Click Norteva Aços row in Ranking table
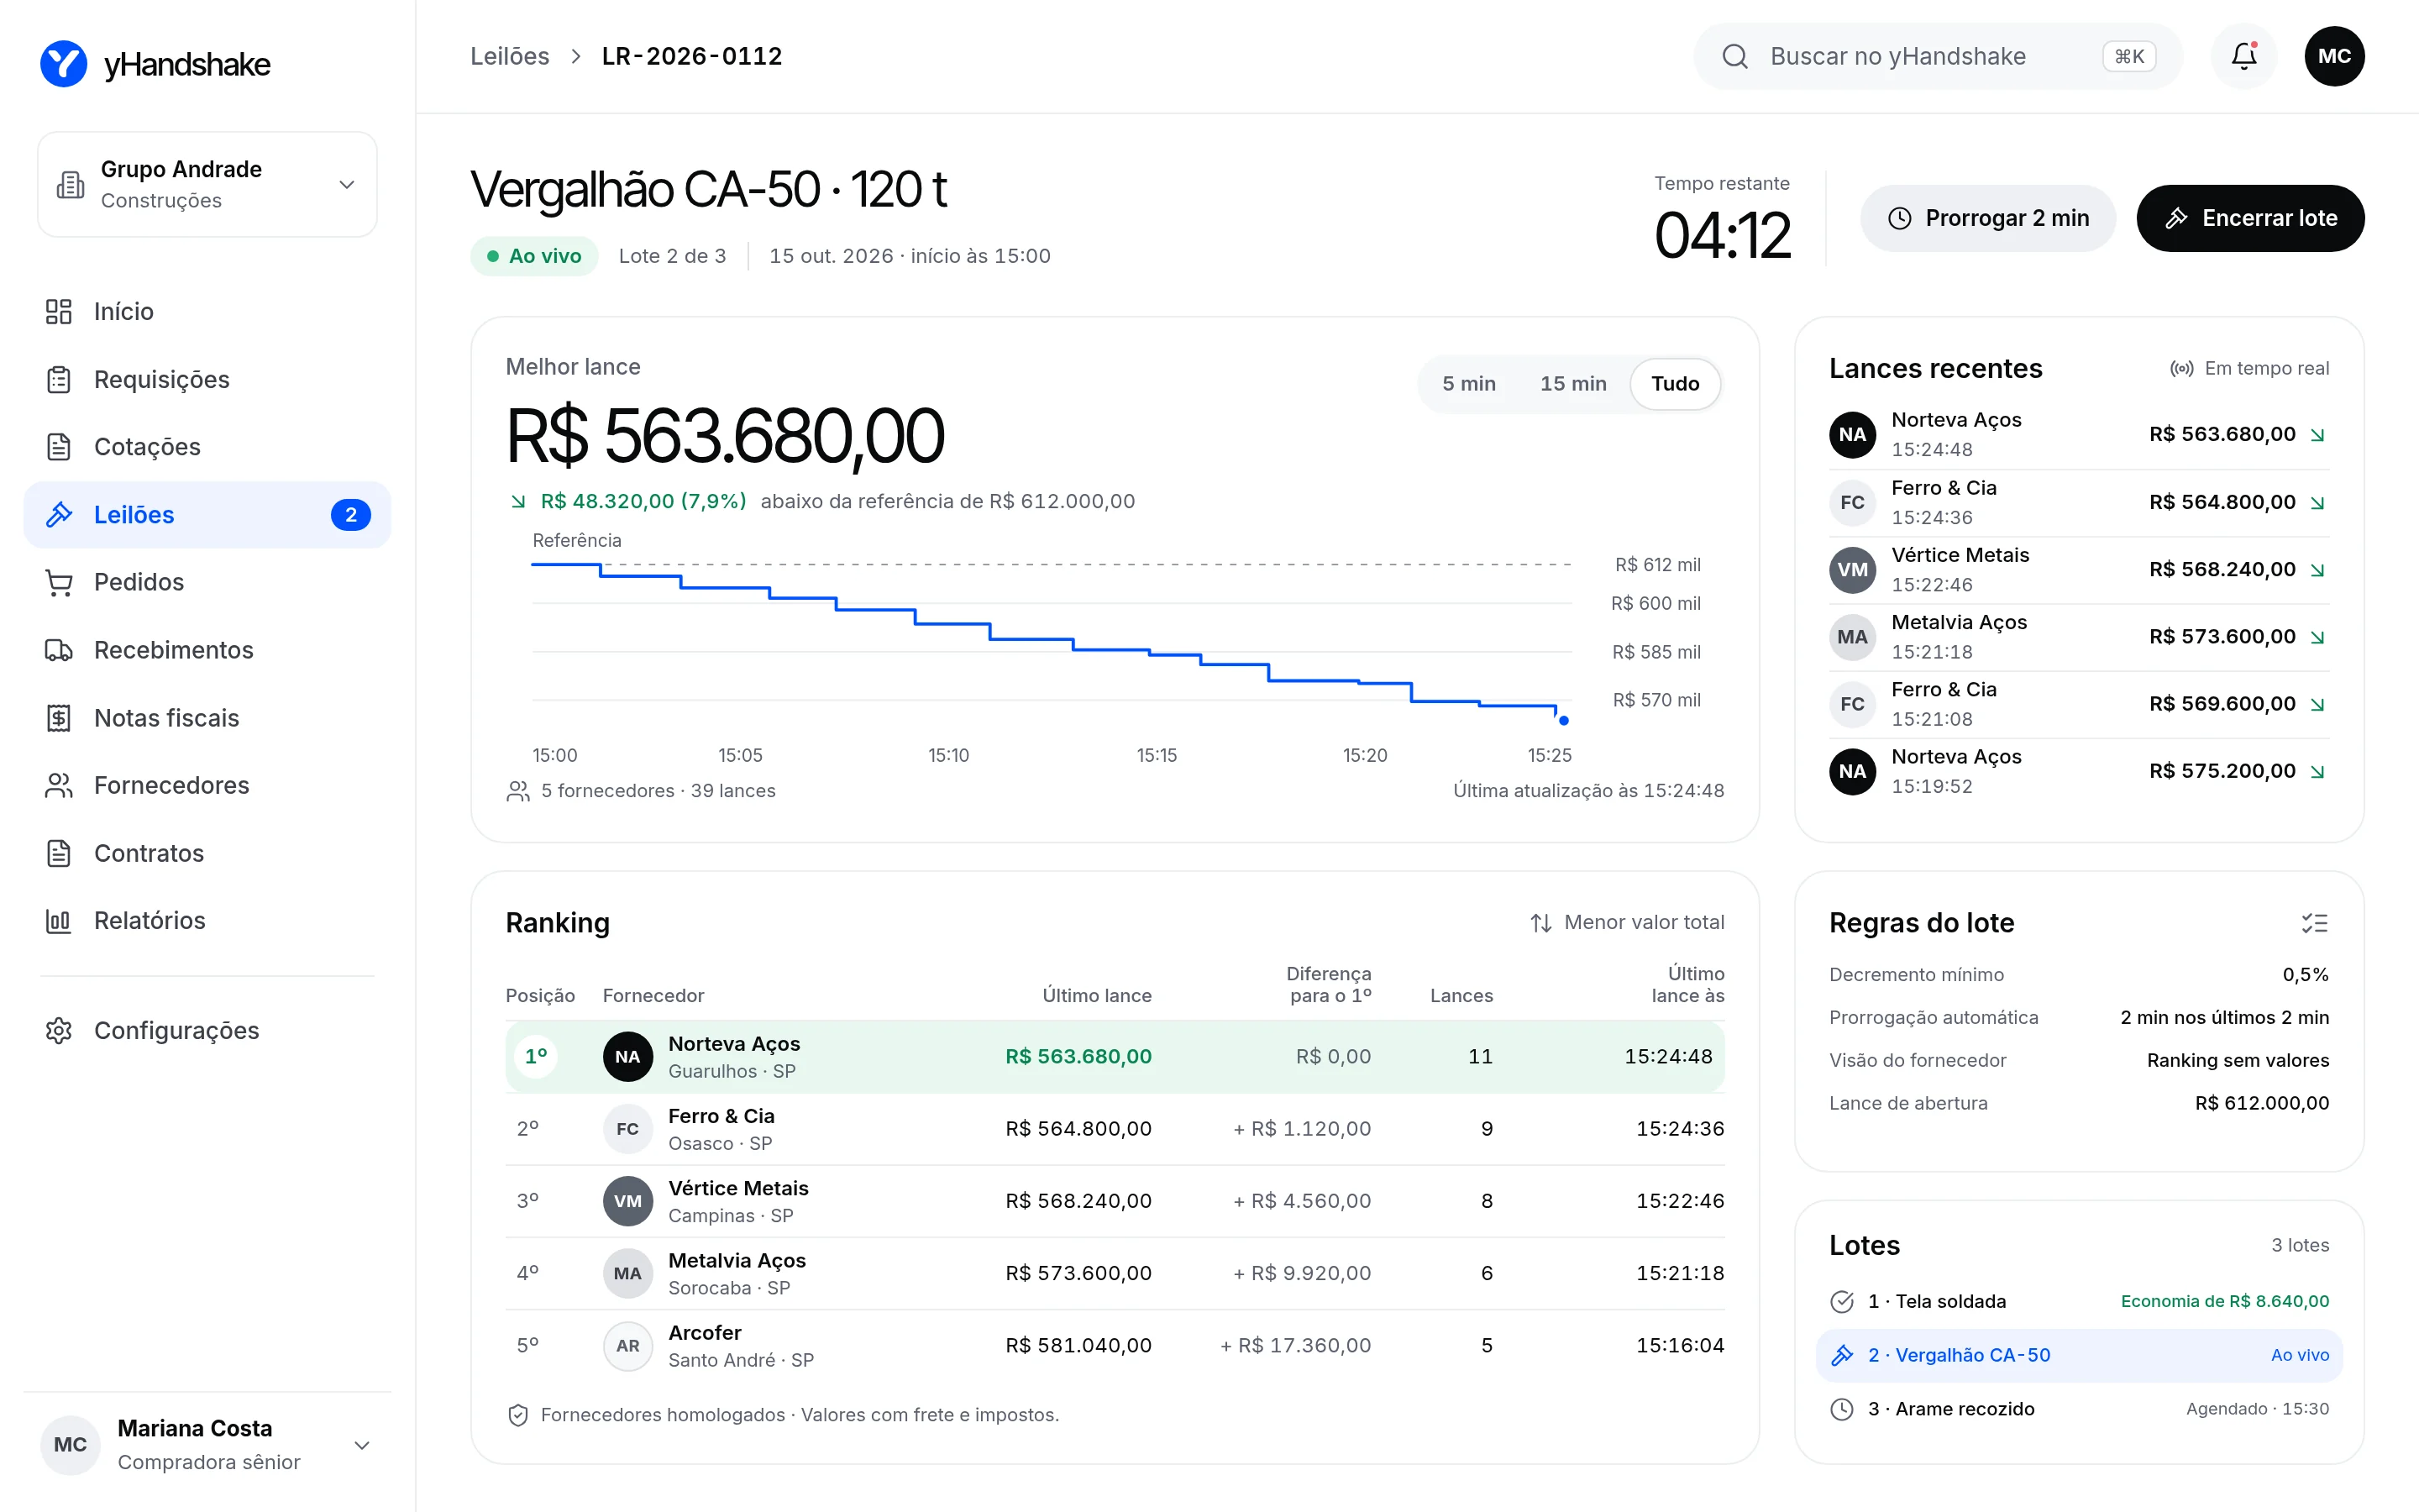Screen dimensions: 2419x1512 [x=1115, y=1056]
